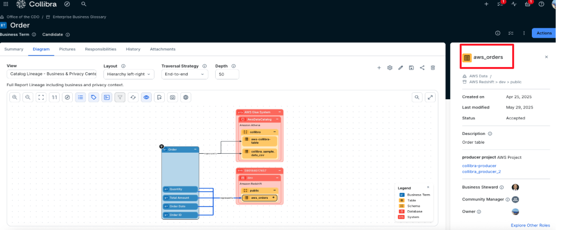Edit the view with pencil icon
The height and width of the screenshot is (230, 561).
coord(401,67)
